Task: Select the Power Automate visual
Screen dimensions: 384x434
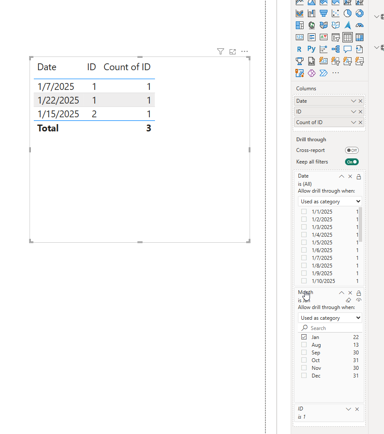Action: click(323, 73)
